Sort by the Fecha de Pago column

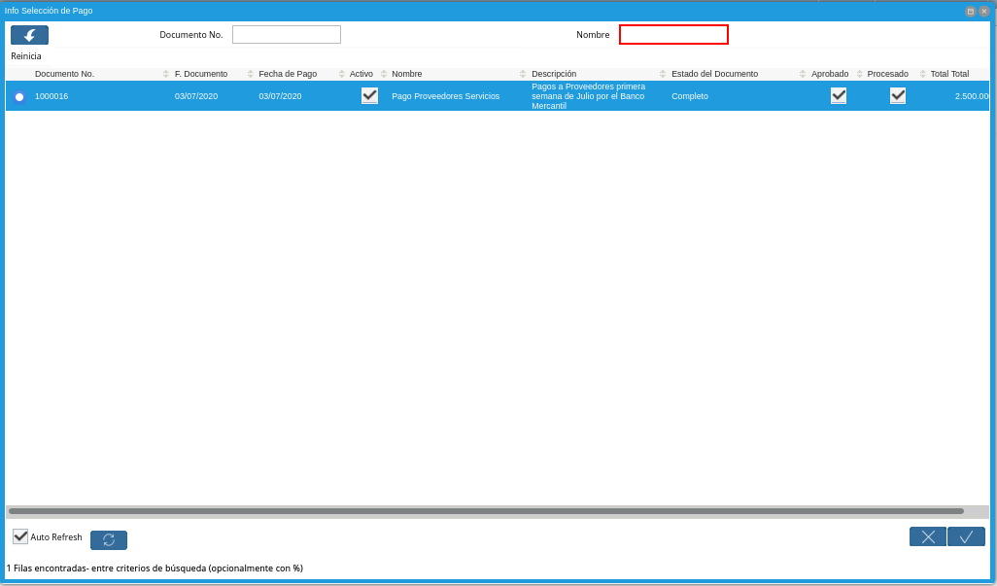click(288, 74)
